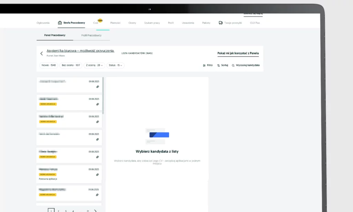Click the magnifier icon for Wyszukaj kandydata
Screen dimensions: 353x212
233,65
